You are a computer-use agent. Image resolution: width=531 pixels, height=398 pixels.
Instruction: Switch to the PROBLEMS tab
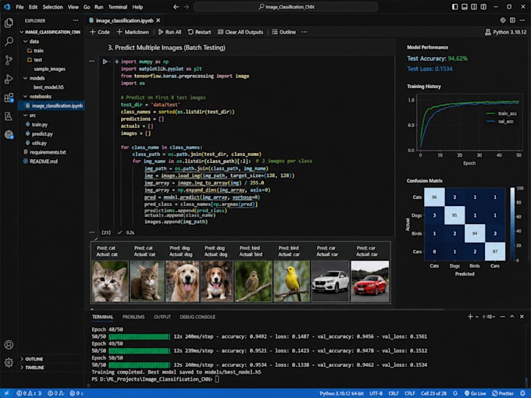coord(134,317)
